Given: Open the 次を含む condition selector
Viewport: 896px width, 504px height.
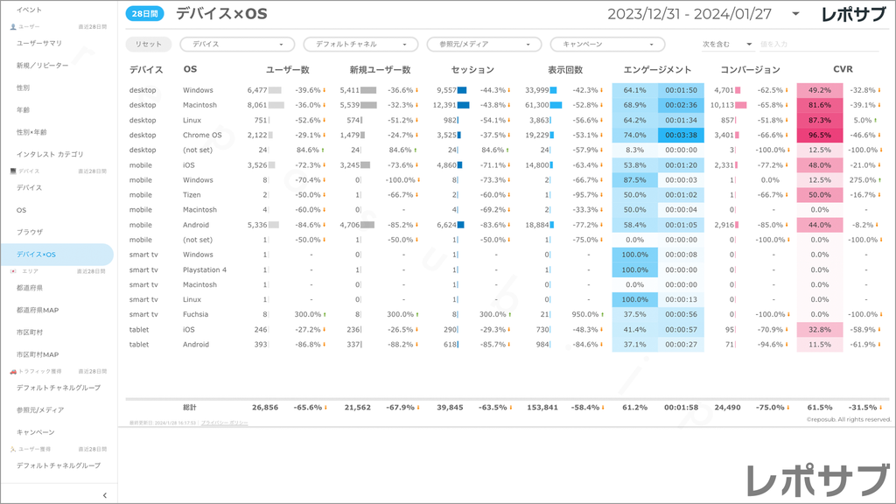Looking at the screenshot, I should (x=727, y=44).
